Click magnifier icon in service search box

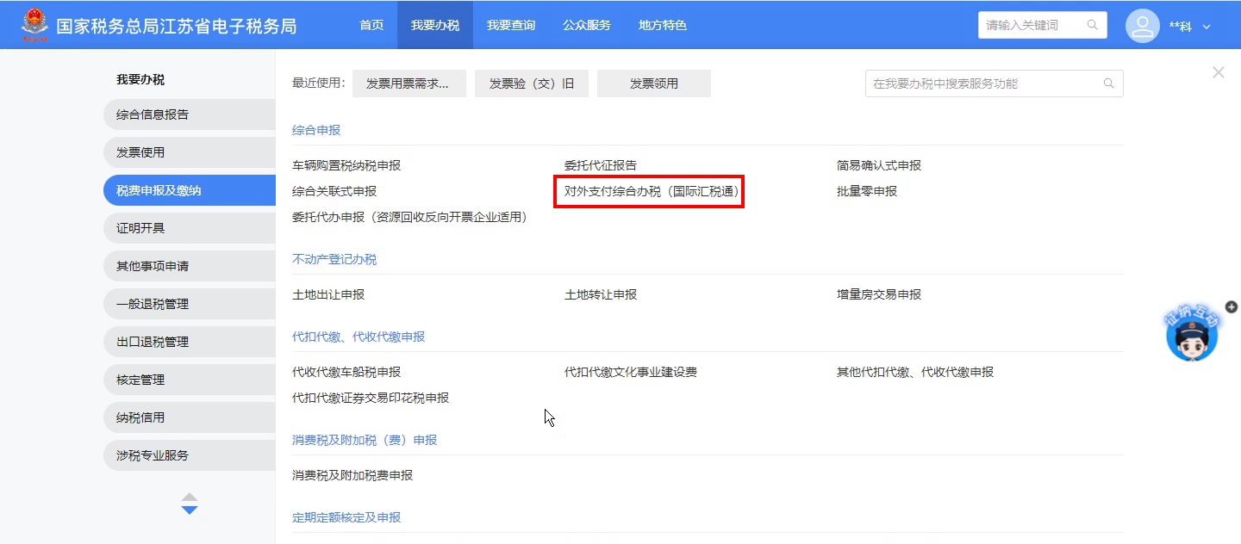point(1108,83)
